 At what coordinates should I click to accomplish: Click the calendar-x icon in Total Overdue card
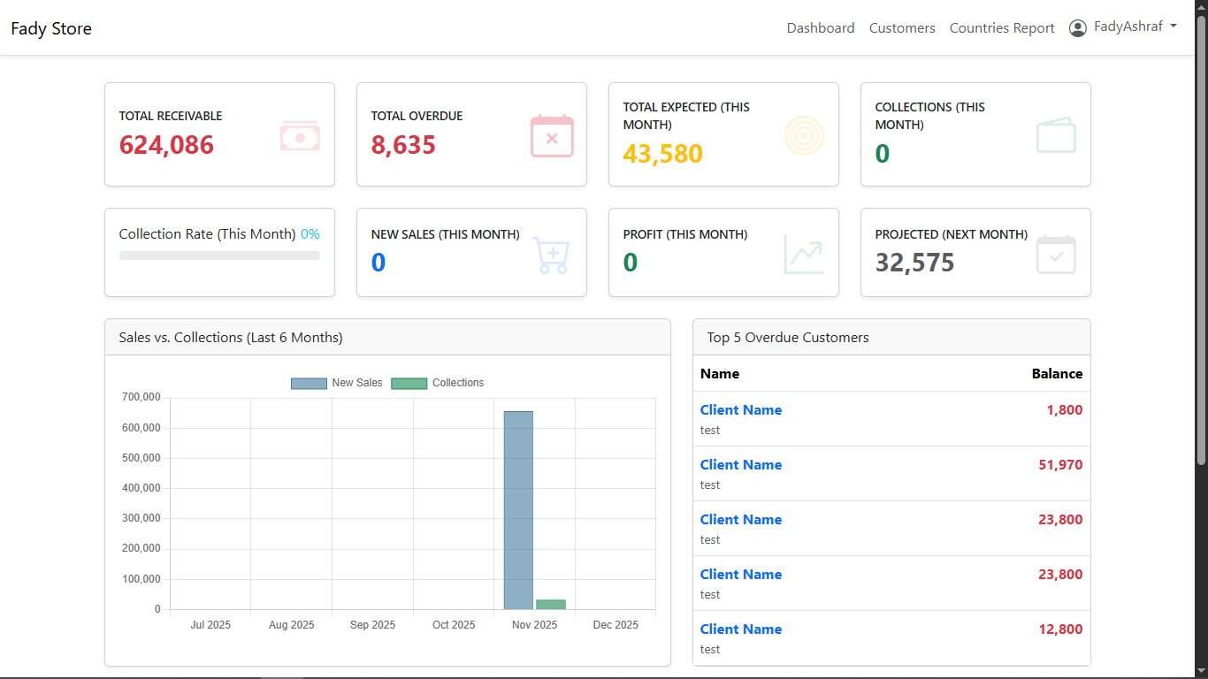[552, 136]
